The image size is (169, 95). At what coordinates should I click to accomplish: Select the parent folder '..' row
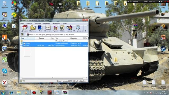[x=54, y=41]
